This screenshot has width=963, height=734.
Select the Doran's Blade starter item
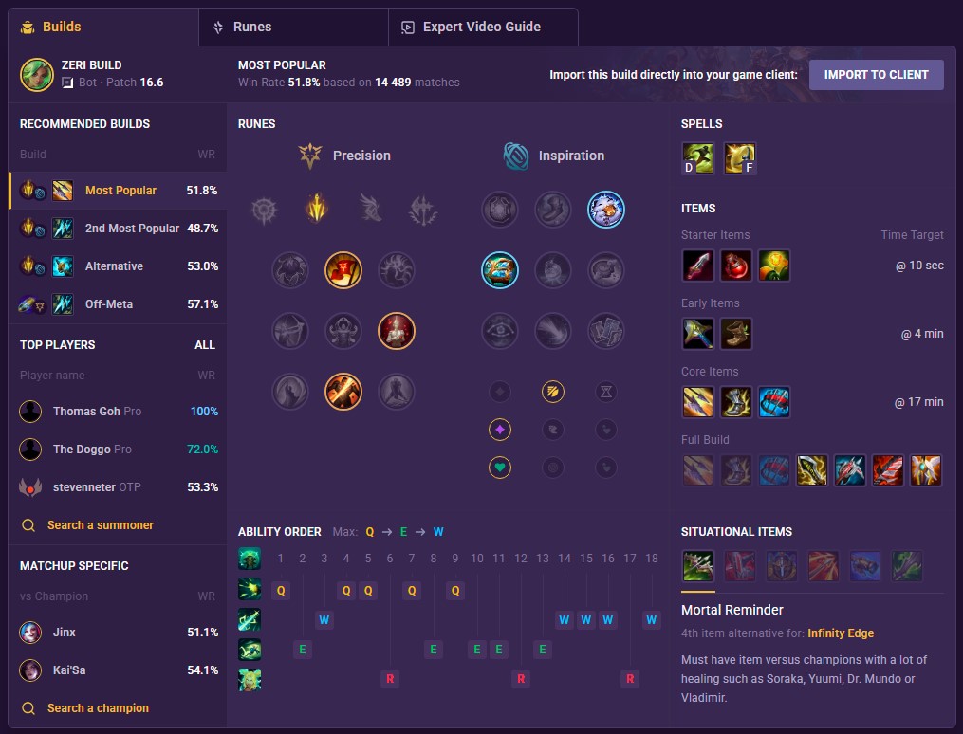tap(697, 266)
